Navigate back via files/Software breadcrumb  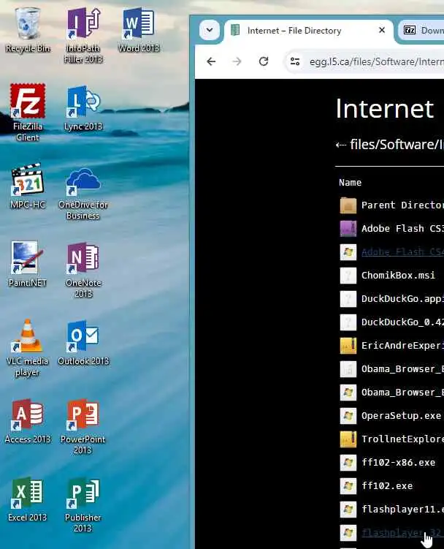click(x=397, y=145)
